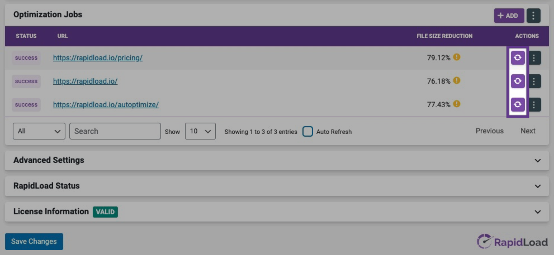This screenshot has height=255, width=554.
Task: Open three-dot menu for the pricing row
Action: (534, 57)
